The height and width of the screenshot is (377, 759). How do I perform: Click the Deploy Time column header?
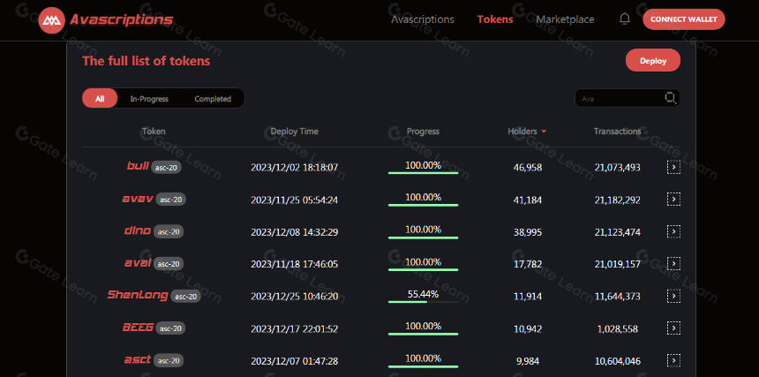(294, 132)
